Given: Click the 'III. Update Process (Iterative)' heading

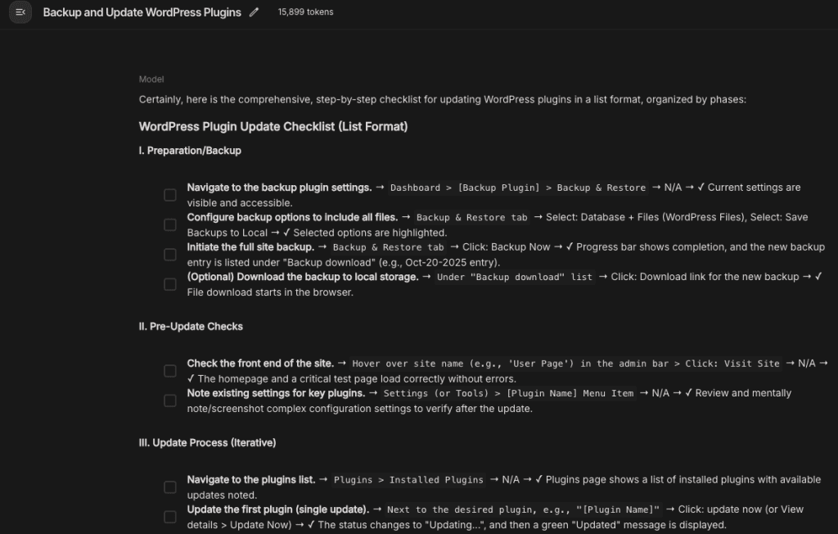Looking at the screenshot, I should [x=207, y=442].
